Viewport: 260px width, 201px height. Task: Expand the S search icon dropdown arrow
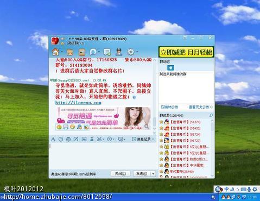pos(113,139)
